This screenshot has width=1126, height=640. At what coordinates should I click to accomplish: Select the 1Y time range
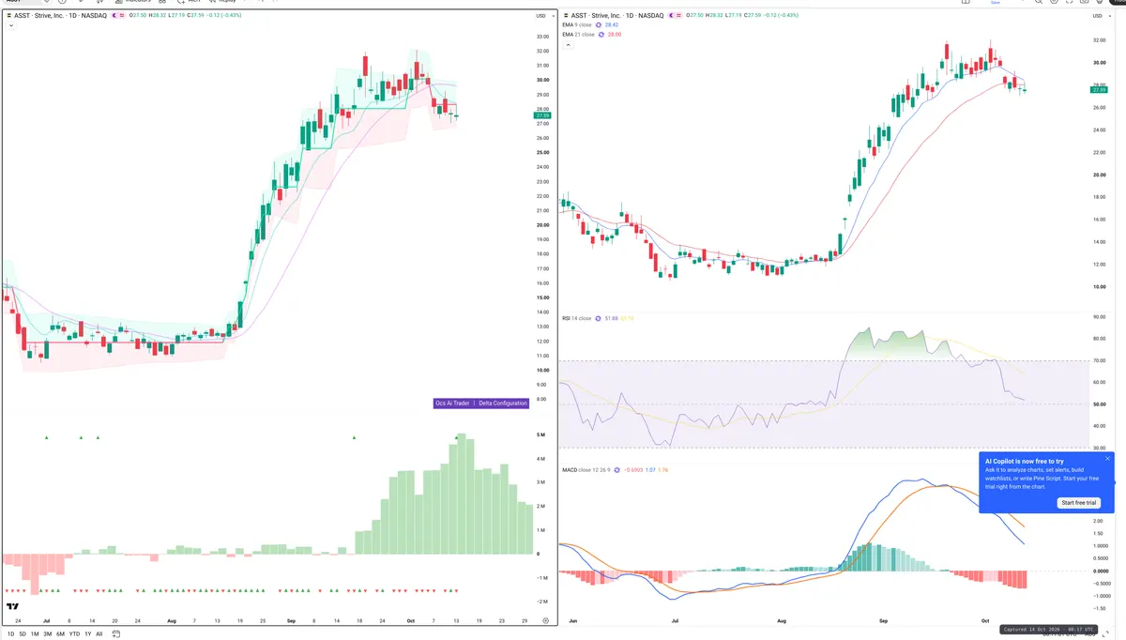[88, 633]
